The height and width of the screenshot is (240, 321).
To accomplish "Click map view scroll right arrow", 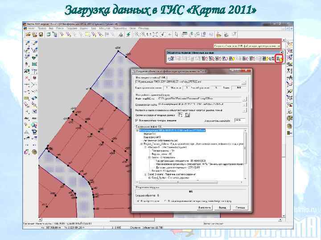I will click(280, 220).
